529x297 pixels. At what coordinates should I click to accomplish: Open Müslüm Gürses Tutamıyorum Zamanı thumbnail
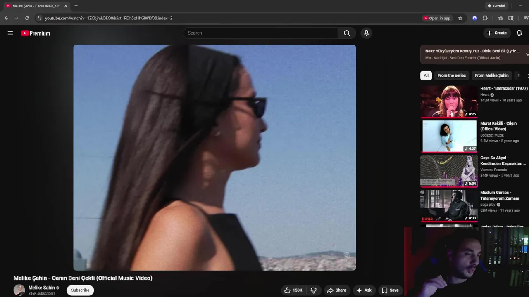click(449, 205)
